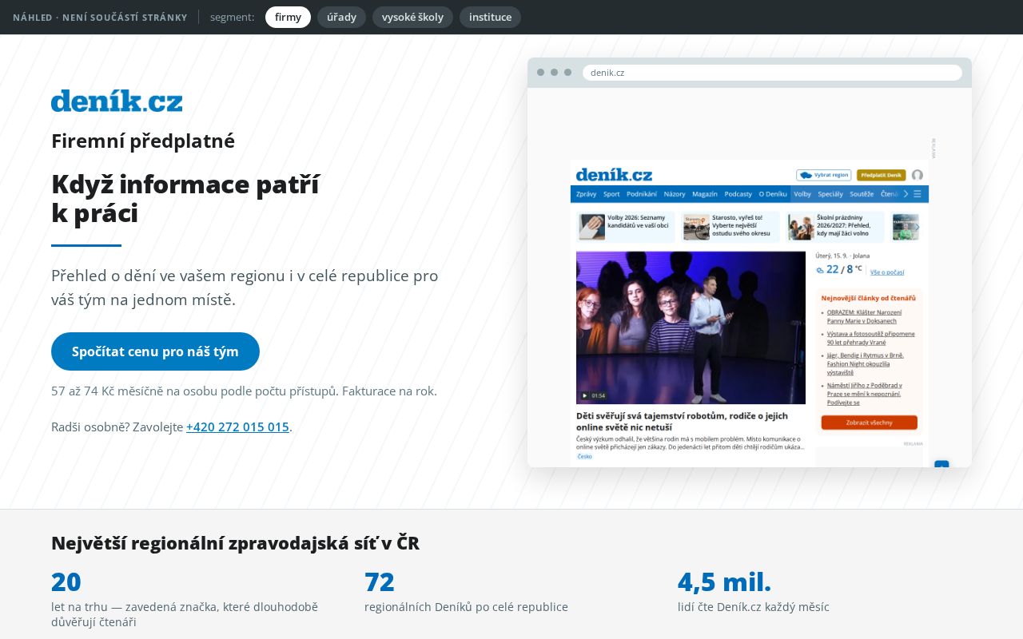Pick the "instituce" segment pill
1023x639 pixels.
pyautogui.click(x=490, y=17)
